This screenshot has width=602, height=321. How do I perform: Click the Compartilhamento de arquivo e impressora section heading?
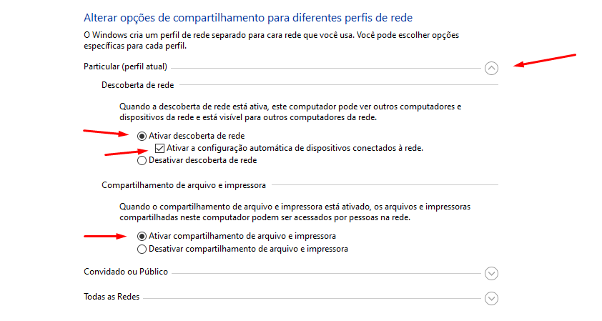pos(184,185)
